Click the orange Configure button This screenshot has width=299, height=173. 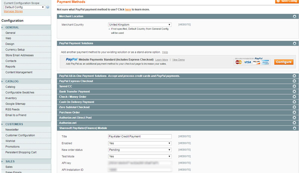(284, 62)
